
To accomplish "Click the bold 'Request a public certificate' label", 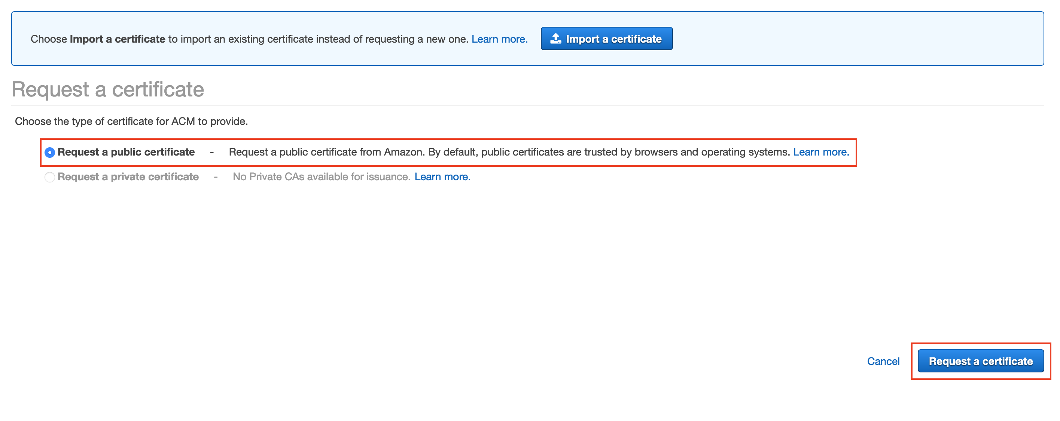I will coord(126,152).
